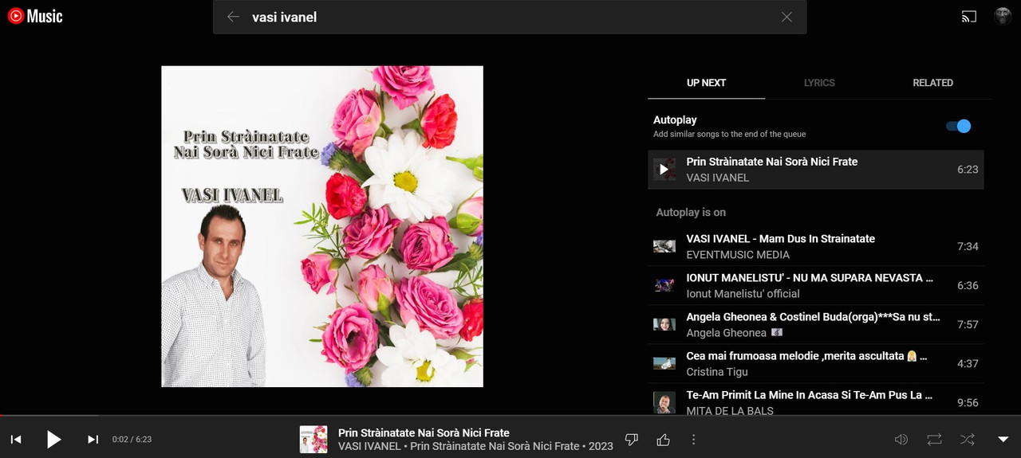Screen dimensions: 1021x458
Task: Click the mini album thumbnail in player bar
Action: pyautogui.click(x=313, y=439)
